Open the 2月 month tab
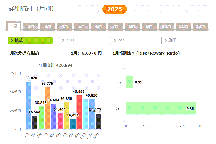 click(31, 27)
